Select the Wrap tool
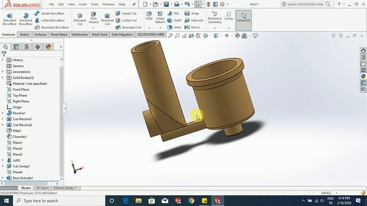 pos(192,14)
